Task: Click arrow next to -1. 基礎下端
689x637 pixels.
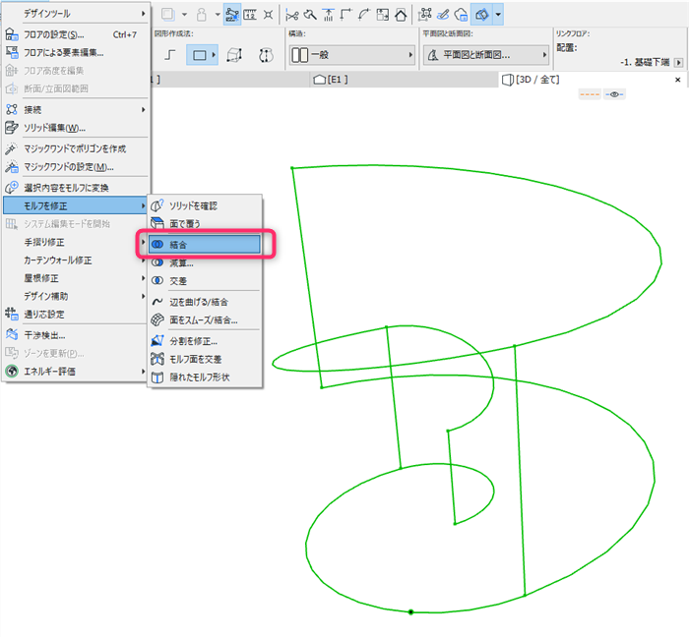Action: click(678, 62)
